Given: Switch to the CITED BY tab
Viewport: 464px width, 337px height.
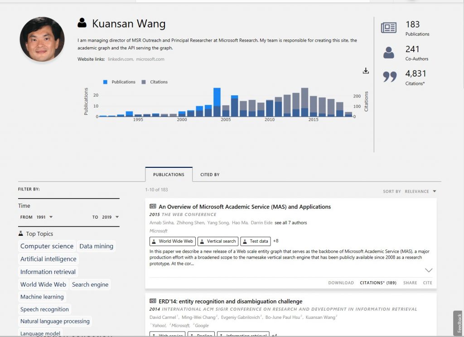Looking at the screenshot, I should coord(210,174).
